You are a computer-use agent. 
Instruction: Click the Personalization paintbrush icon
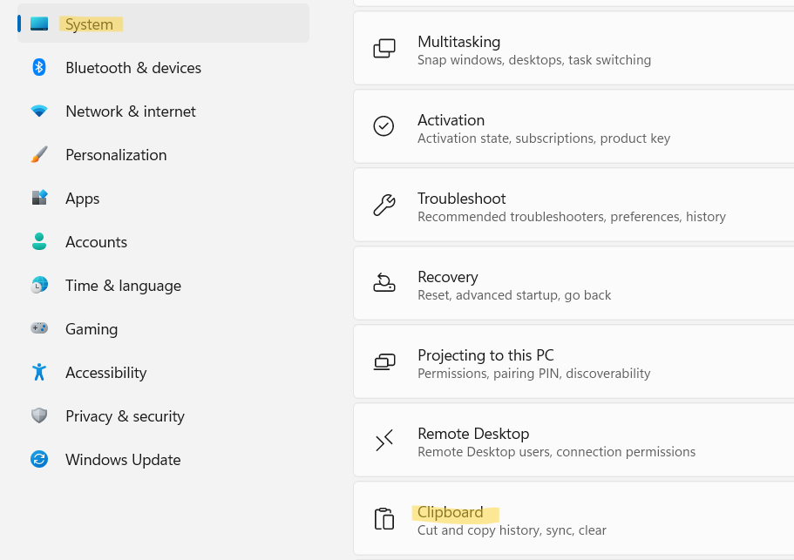[x=39, y=155]
